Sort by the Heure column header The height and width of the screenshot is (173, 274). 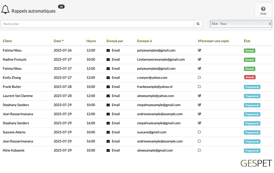(91, 41)
